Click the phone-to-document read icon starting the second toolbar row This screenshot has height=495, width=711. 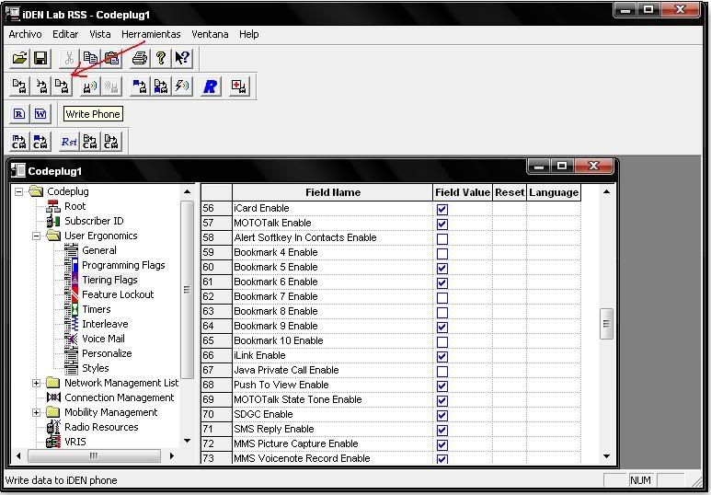point(19,86)
